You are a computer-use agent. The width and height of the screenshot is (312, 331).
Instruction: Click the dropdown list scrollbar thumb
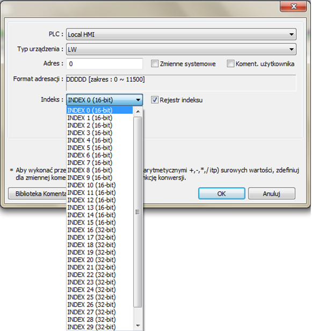coord(138,212)
